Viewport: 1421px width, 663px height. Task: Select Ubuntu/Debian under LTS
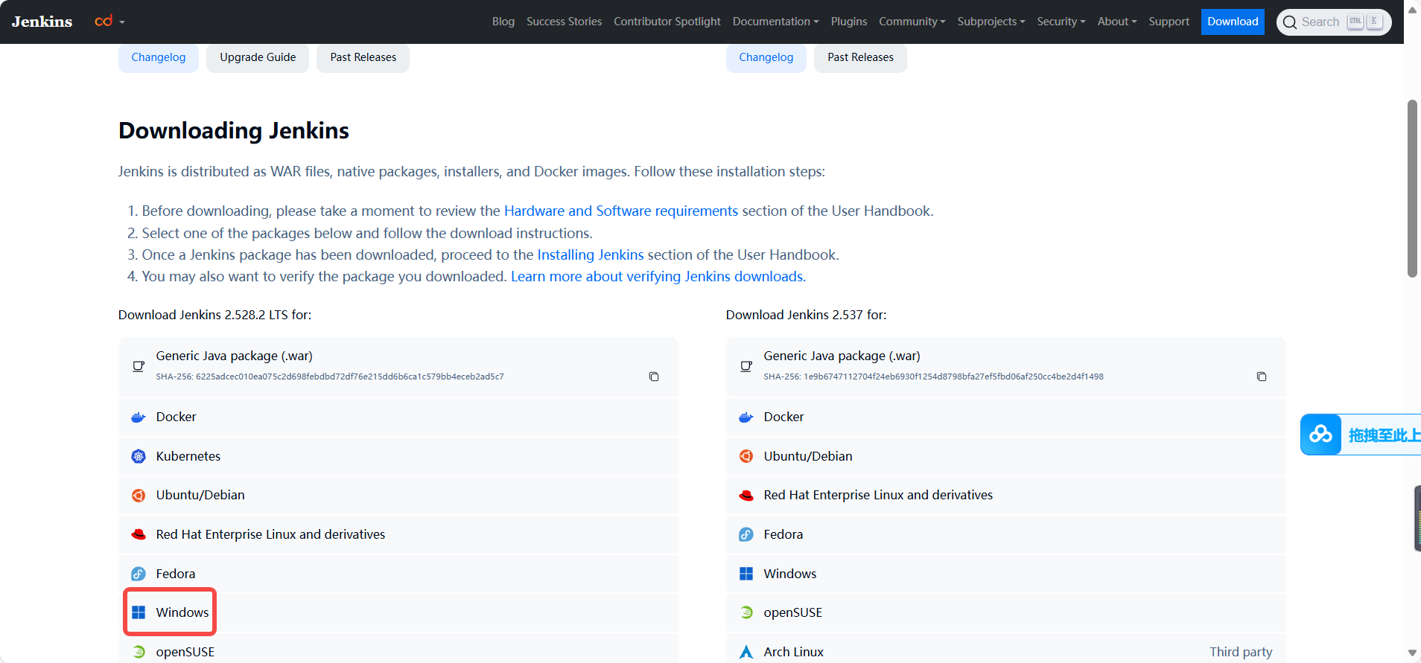(x=398, y=495)
